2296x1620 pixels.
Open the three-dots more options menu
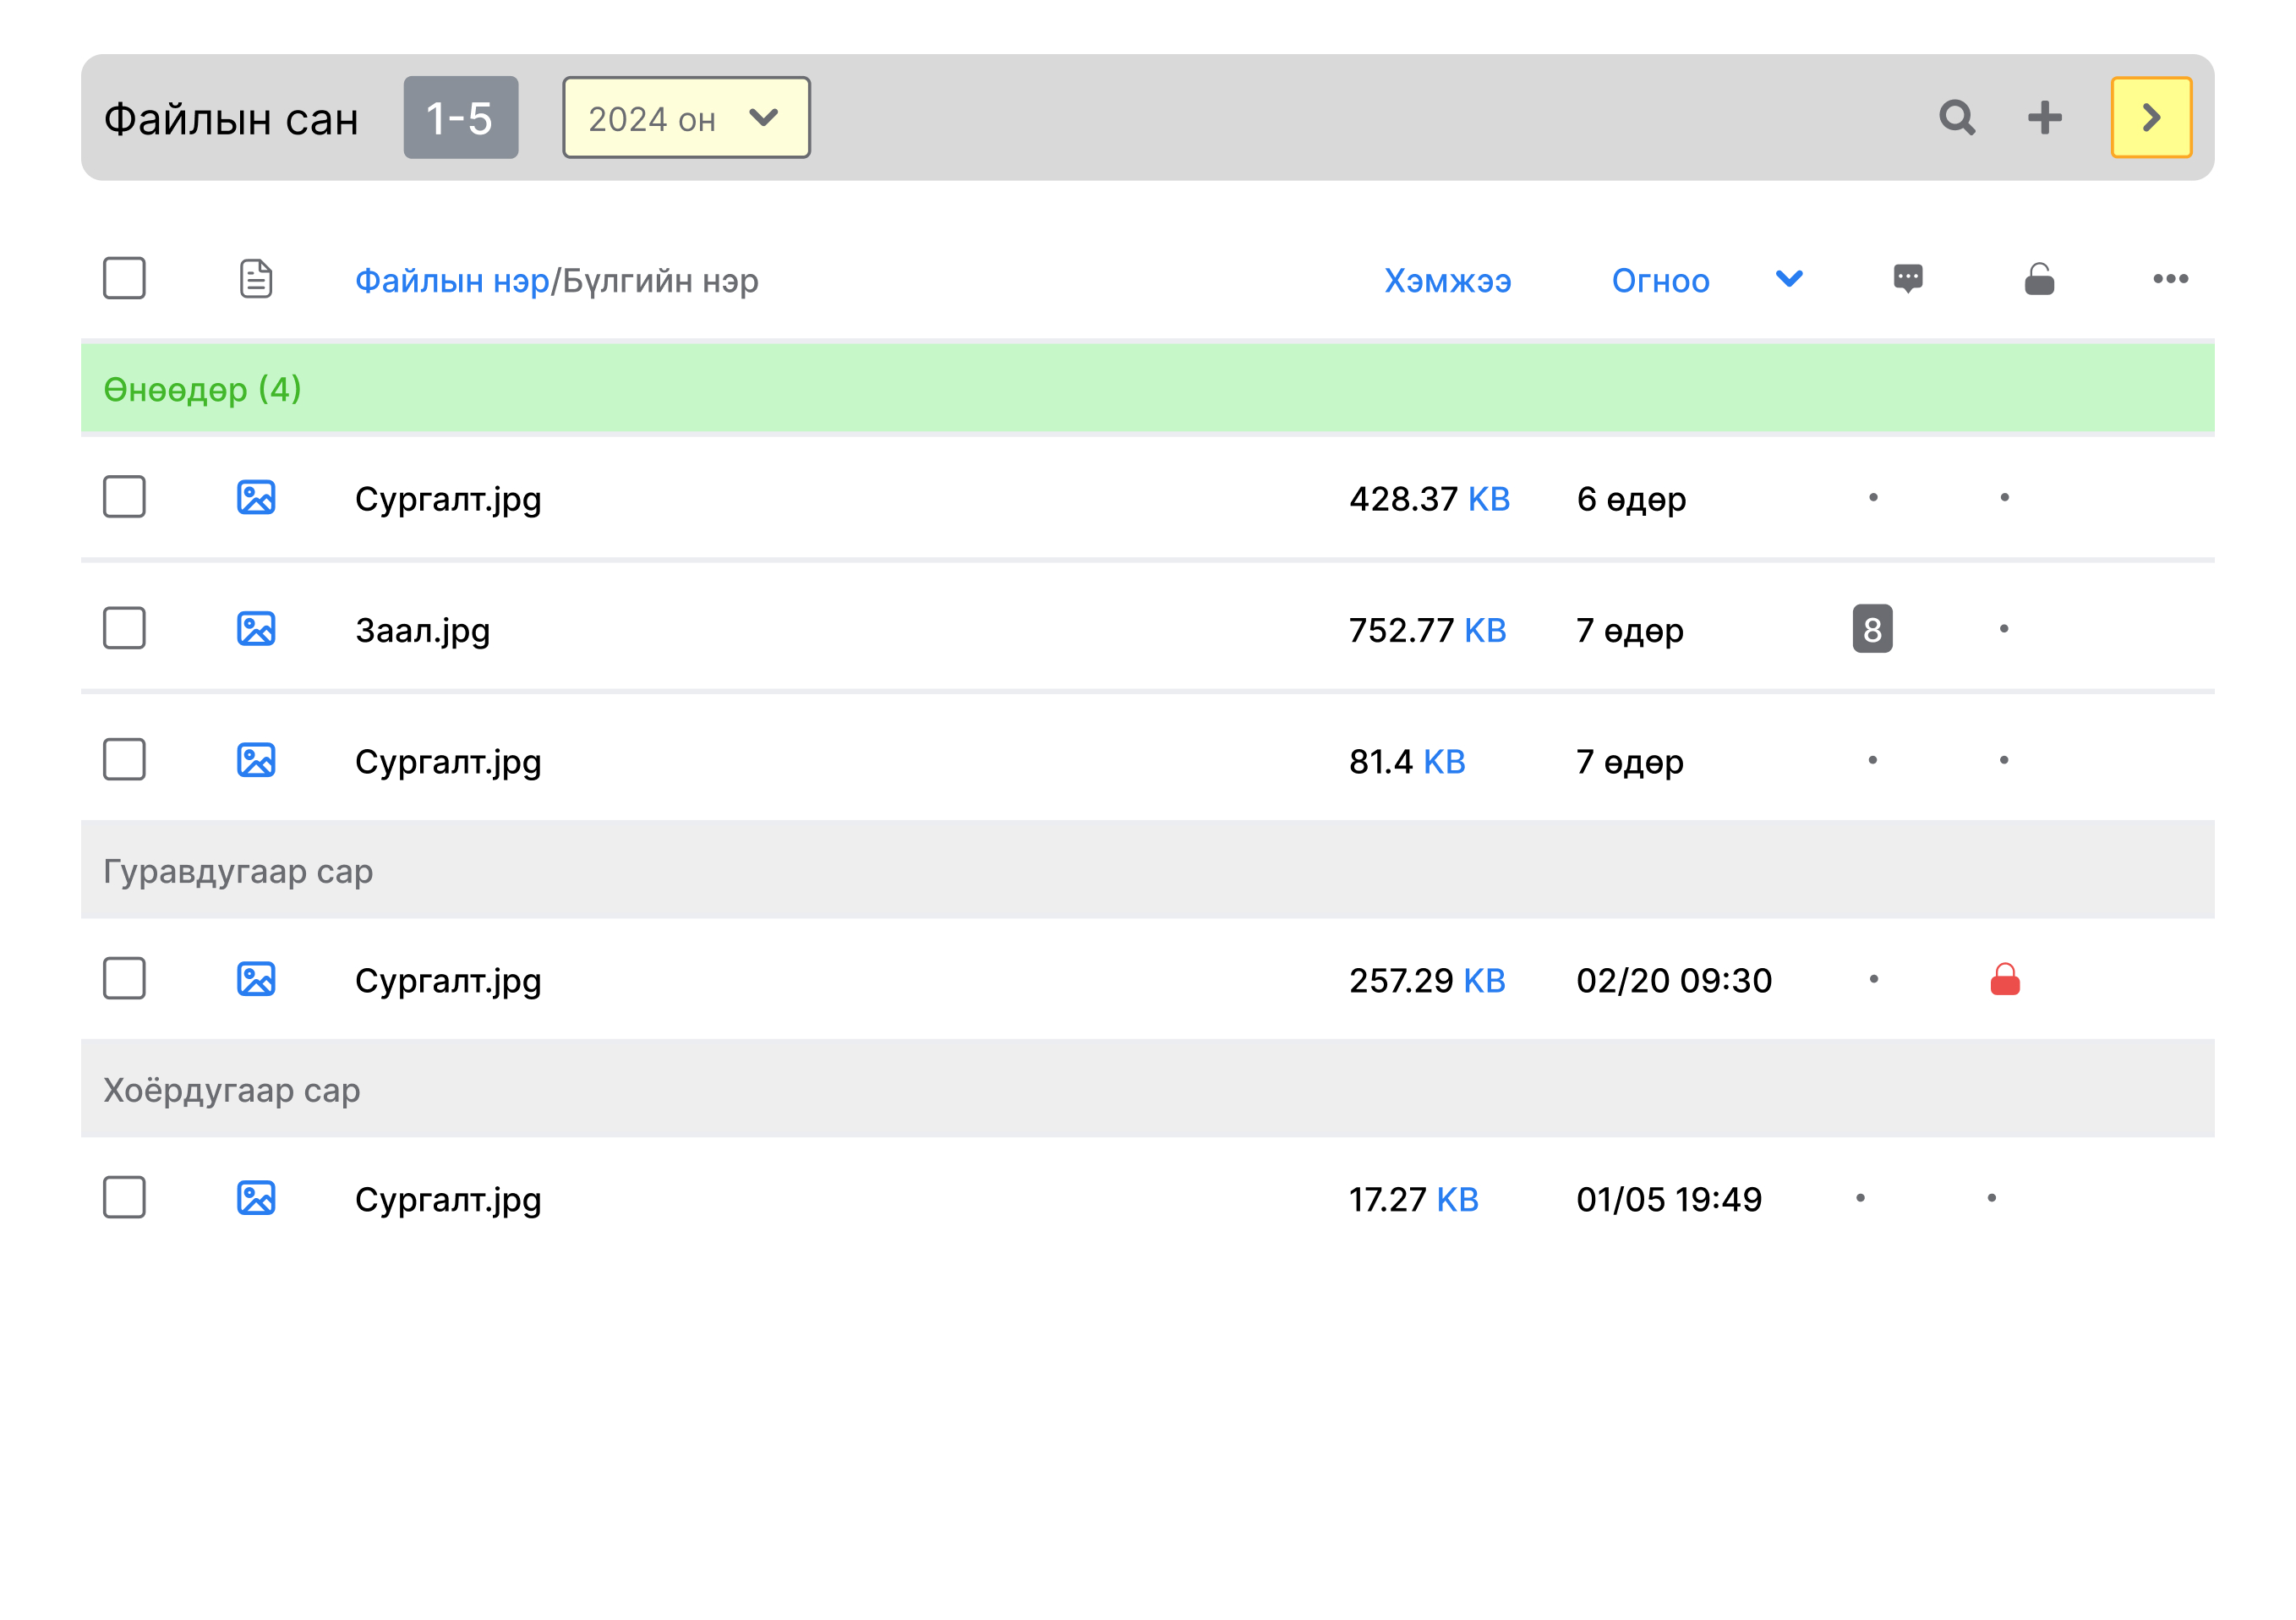[2169, 279]
